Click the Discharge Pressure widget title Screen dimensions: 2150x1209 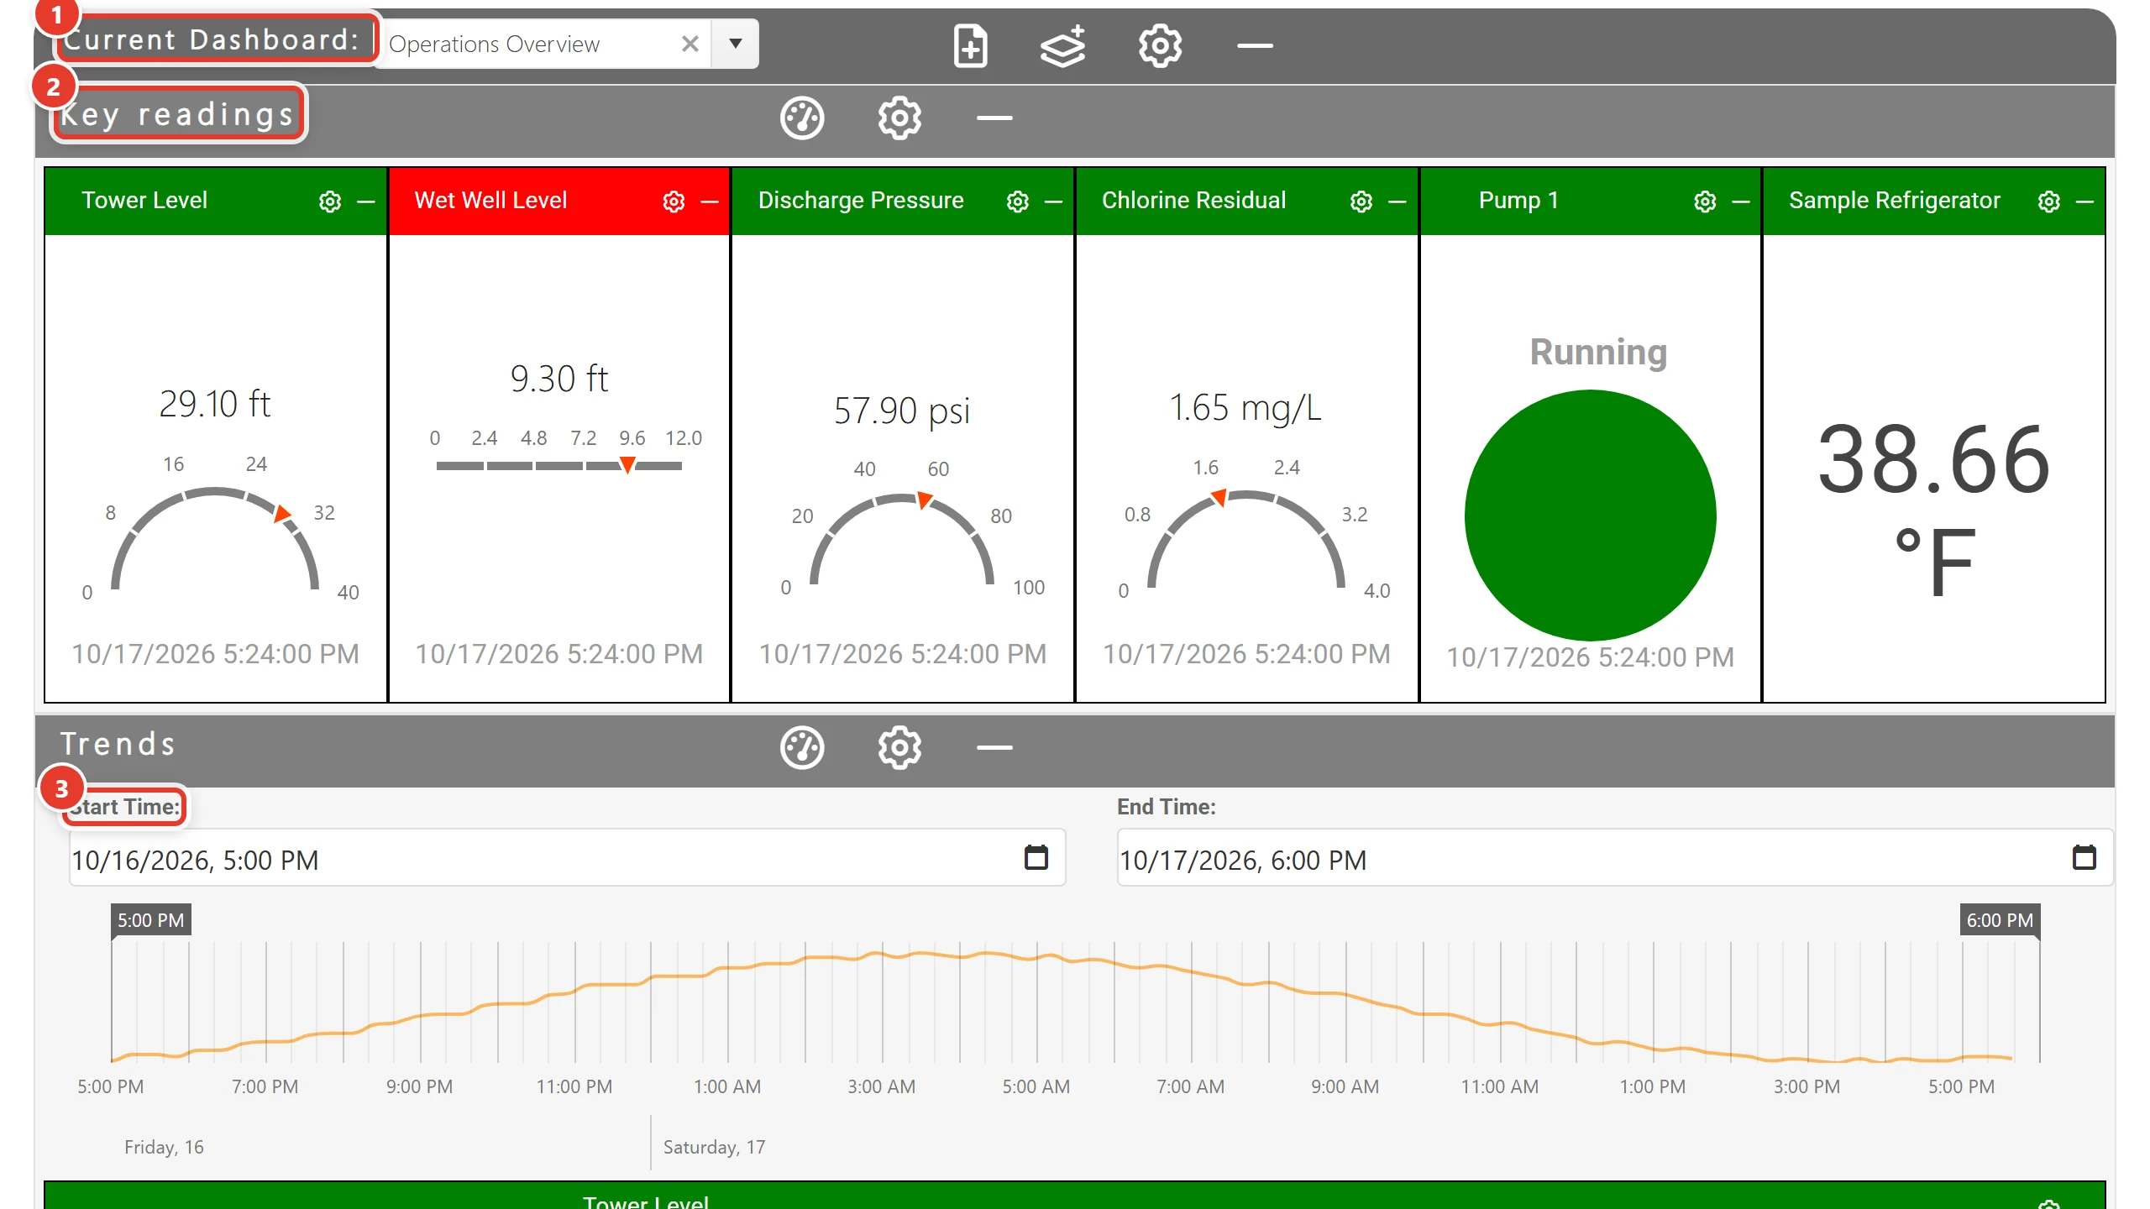click(861, 200)
